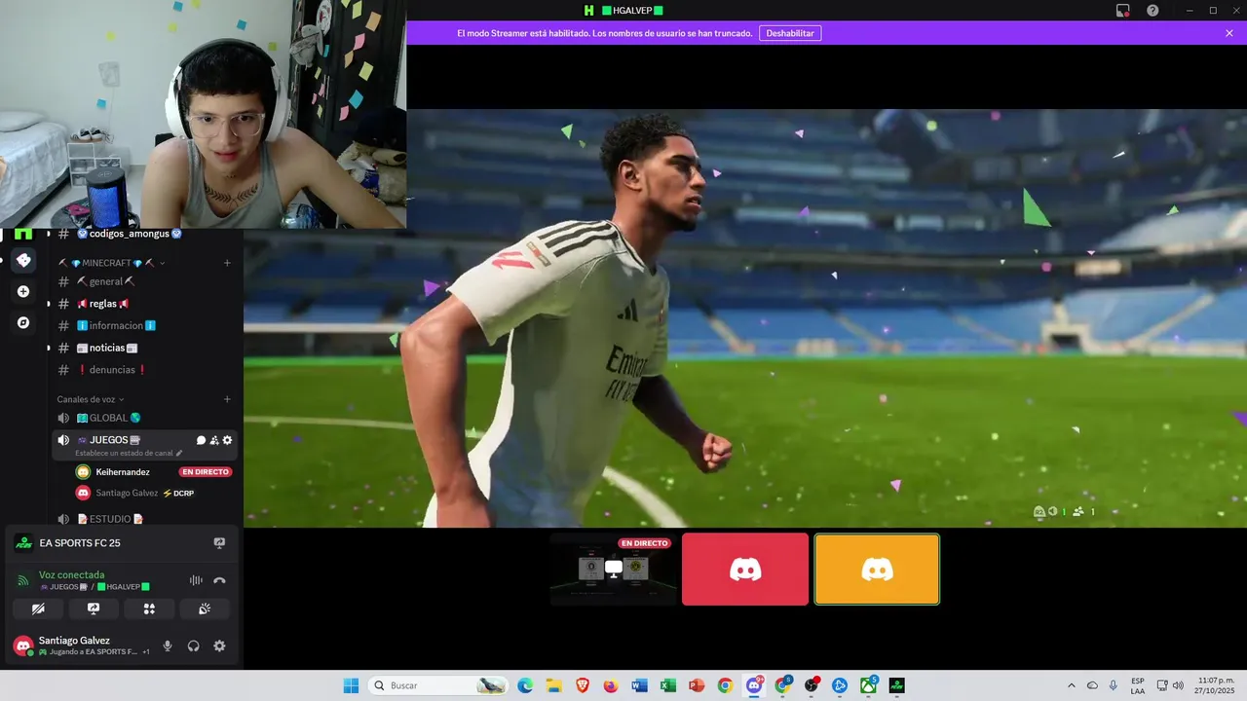Click the taskbar Buscar search box

[438, 685]
